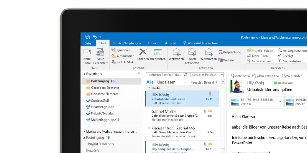Click the Antworten ribbon icon

176,52
